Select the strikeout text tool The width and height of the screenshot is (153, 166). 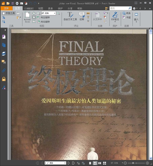click(88, 17)
